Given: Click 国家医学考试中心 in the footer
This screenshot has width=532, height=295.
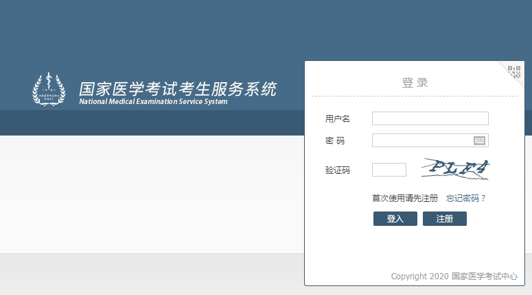Looking at the screenshot, I should [x=485, y=277].
